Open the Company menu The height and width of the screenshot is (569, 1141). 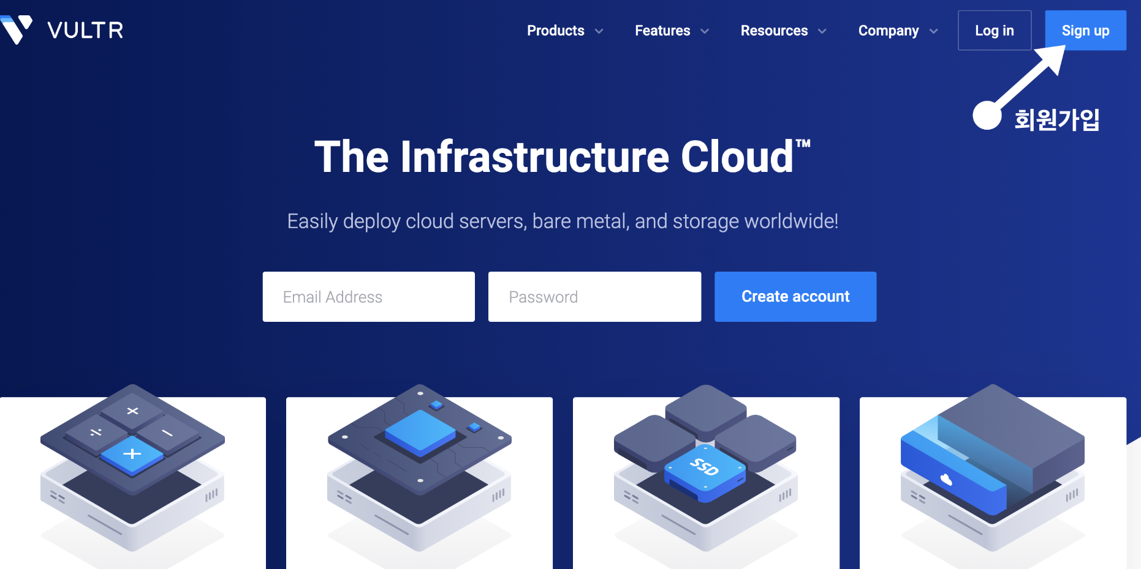click(889, 31)
